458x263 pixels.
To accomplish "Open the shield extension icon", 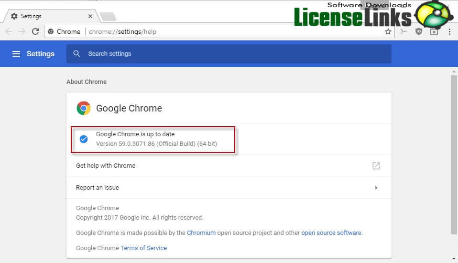I will [x=419, y=31].
